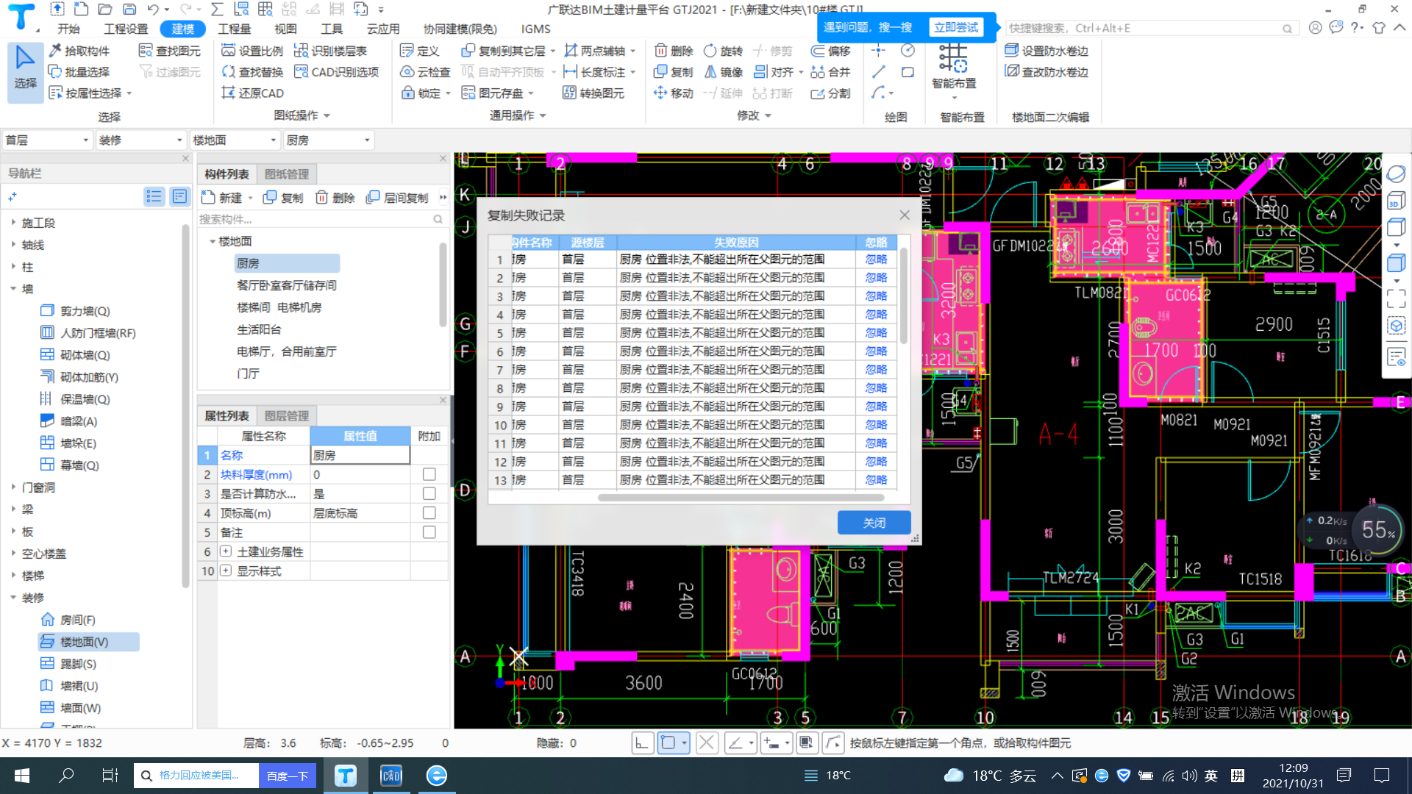Open the GTJ application in taskbar

345,776
